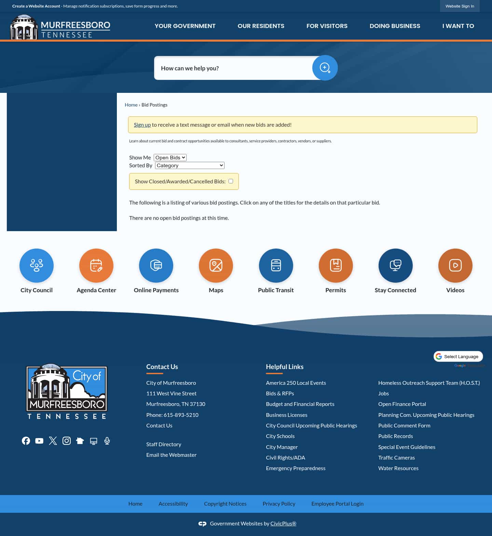Click Email the Webmaster link
492x536 pixels.
point(172,455)
